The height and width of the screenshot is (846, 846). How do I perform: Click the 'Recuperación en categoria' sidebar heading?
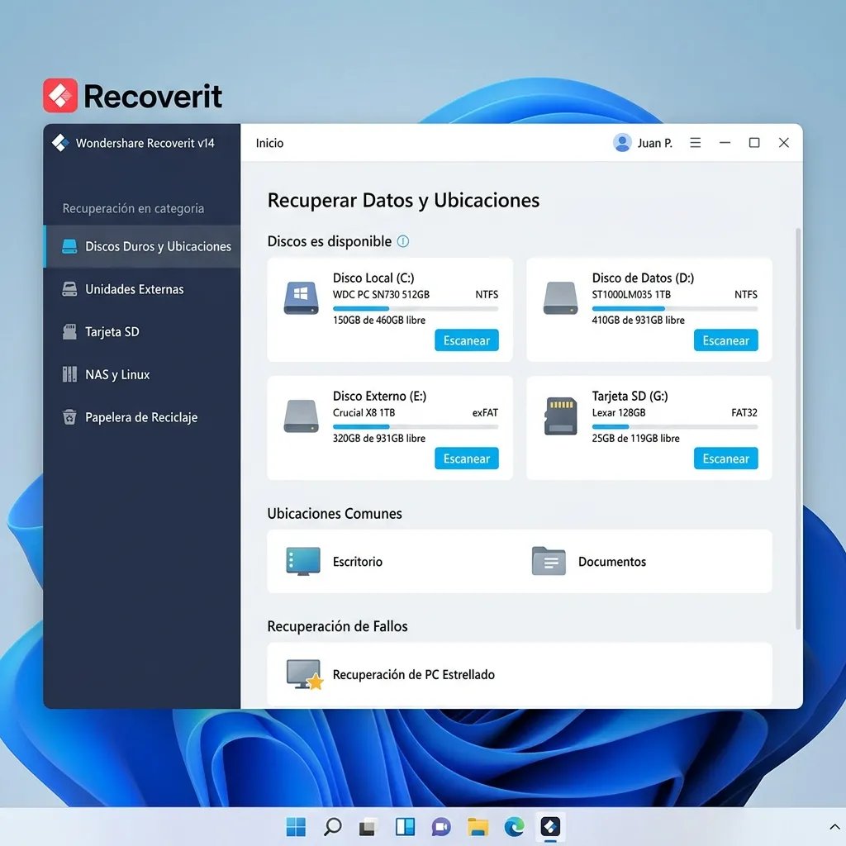tap(133, 208)
